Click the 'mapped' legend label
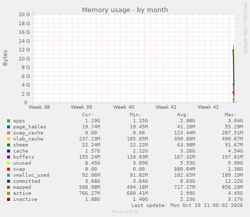The image size is (250, 217). pyautogui.click(x=22, y=187)
